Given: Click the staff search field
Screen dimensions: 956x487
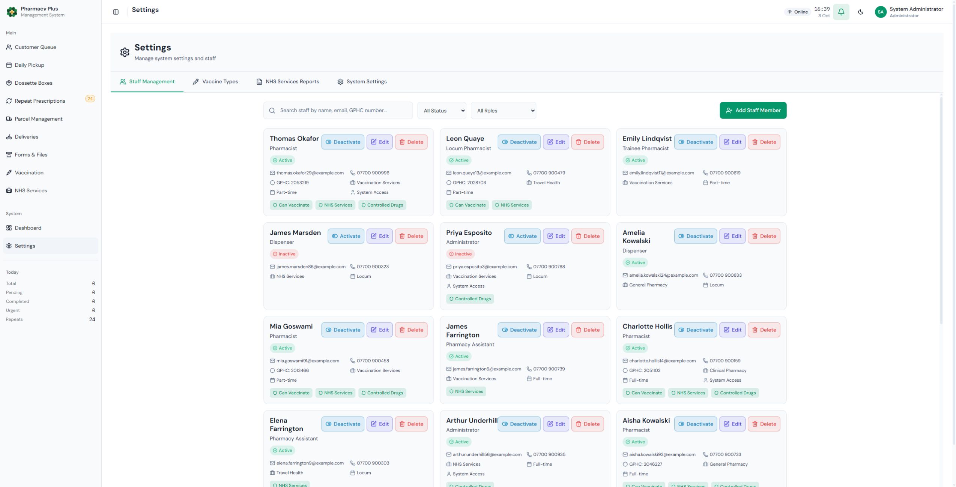Looking at the screenshot, I should (x=338, y=111).
